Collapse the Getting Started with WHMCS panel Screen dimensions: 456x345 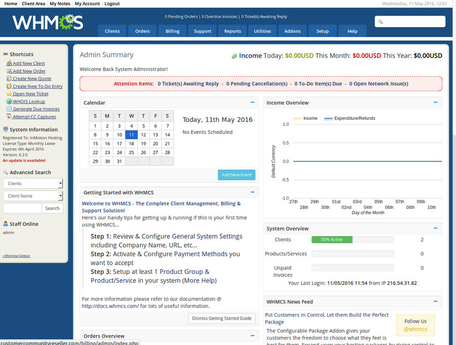pyautogui.click(x=253, y=192)
